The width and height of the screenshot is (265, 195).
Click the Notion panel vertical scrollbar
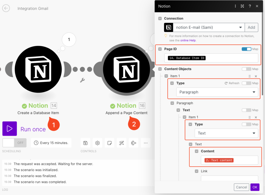pos(262,54)
